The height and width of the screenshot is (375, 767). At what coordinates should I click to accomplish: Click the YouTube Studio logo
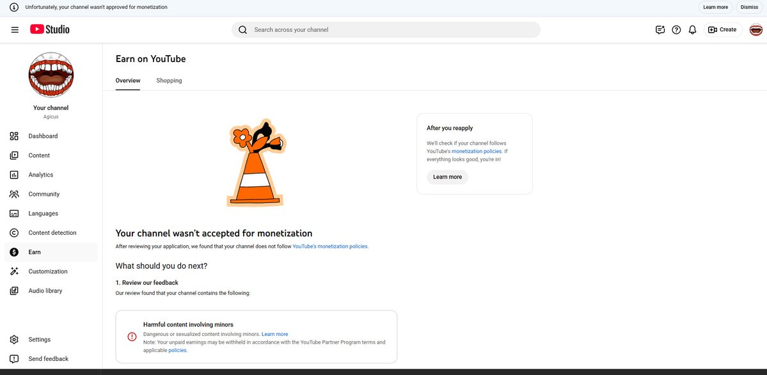coord(50,29)
